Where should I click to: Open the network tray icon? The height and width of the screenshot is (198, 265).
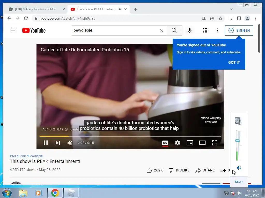coord(226,193)
